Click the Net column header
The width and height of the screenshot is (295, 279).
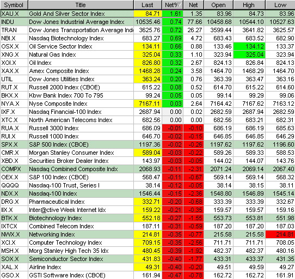point(194,5)
